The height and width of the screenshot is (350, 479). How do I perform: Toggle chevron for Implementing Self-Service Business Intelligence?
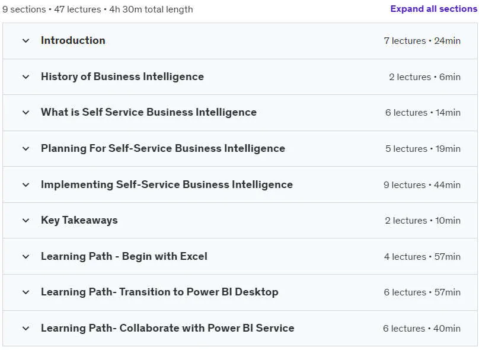(x=26, y=184)
